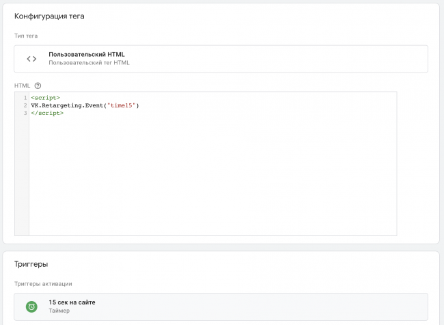
Task: Click line number 3 in editor gutter
Action: tap(25, 113)
